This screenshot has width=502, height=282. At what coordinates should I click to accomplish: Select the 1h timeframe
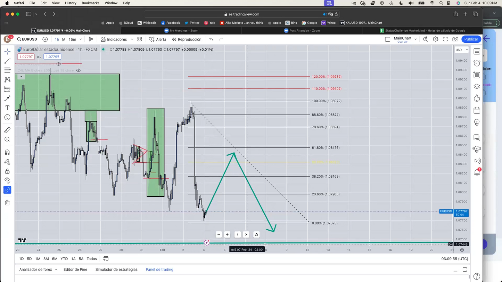pos(57,39)
